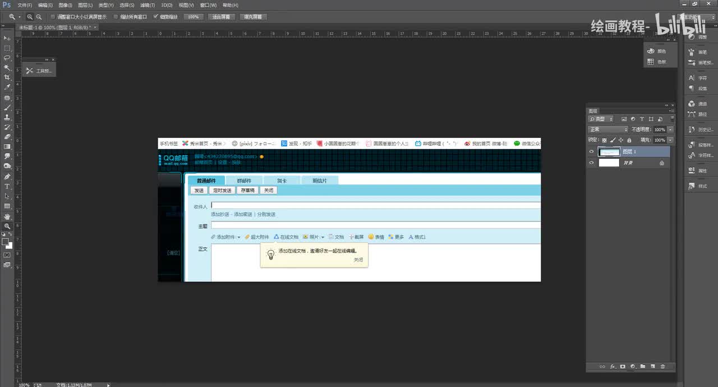Open the 路径 (Paths) panel

tap(698, 114)
